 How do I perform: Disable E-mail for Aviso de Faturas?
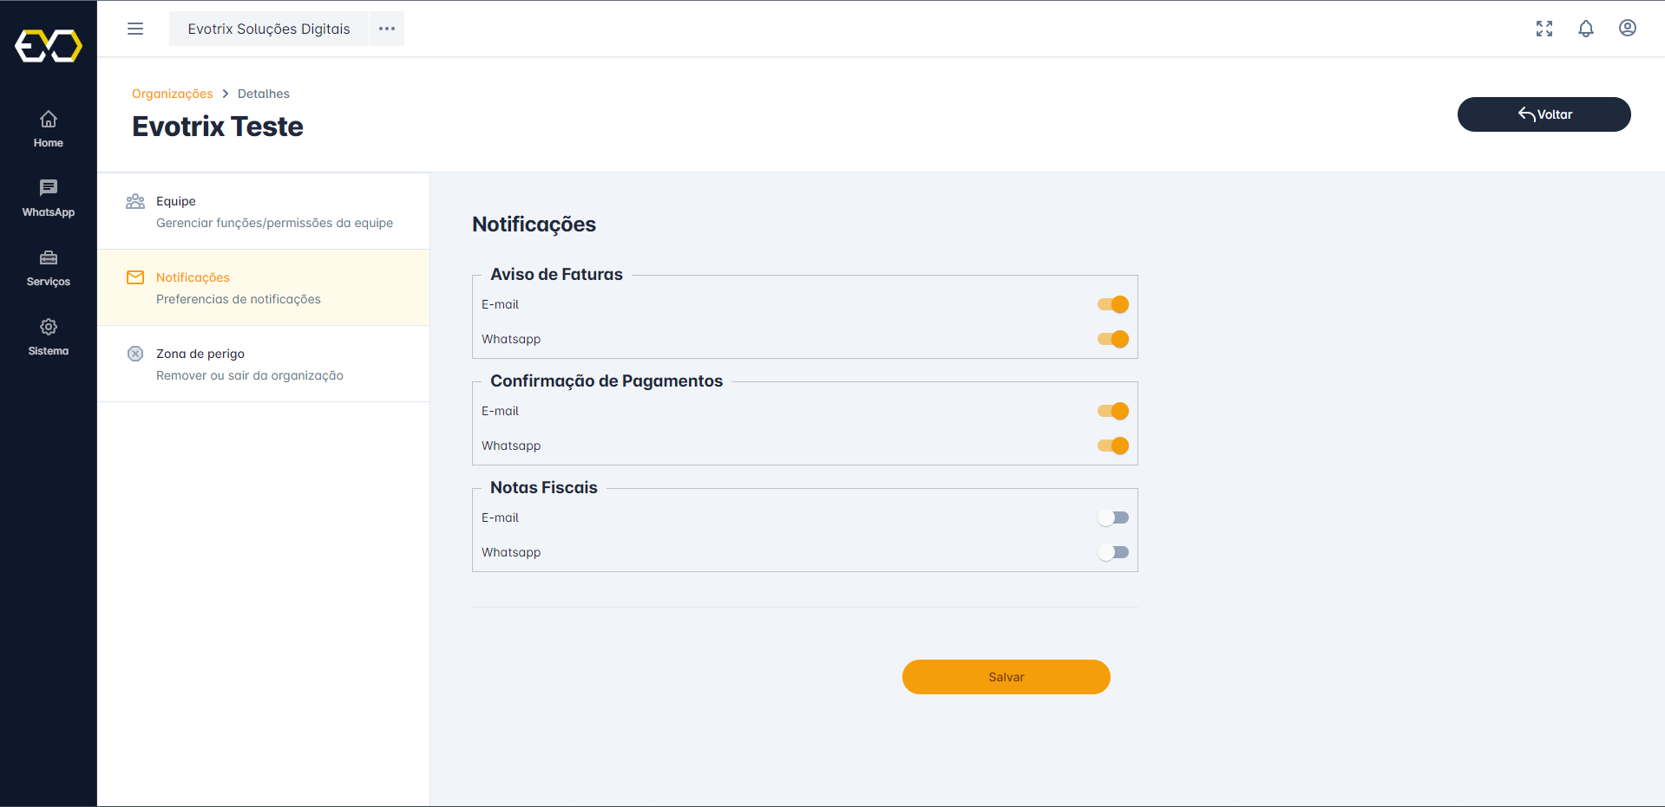pyautogui.click(x=1113, y=304)
